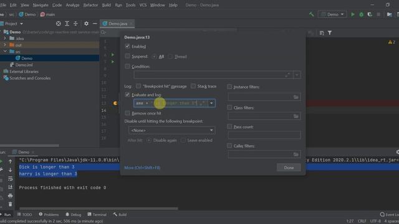Click the sort lines icon beside filter
This screenshot has width=399, height=224.
click(322, 33)
